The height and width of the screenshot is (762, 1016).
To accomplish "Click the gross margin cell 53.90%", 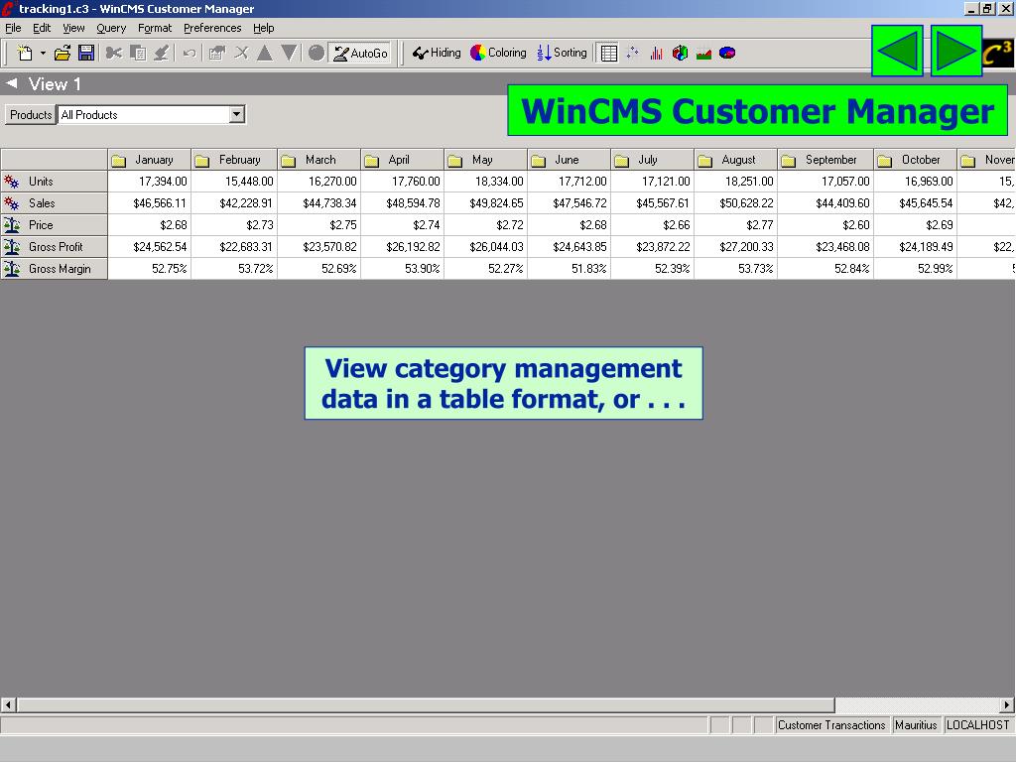I will (x=403, y=269).
